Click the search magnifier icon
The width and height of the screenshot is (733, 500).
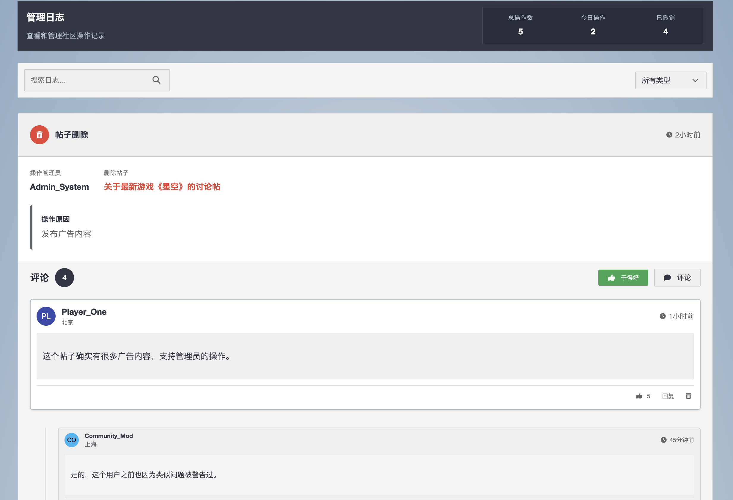tap(156, 80)
